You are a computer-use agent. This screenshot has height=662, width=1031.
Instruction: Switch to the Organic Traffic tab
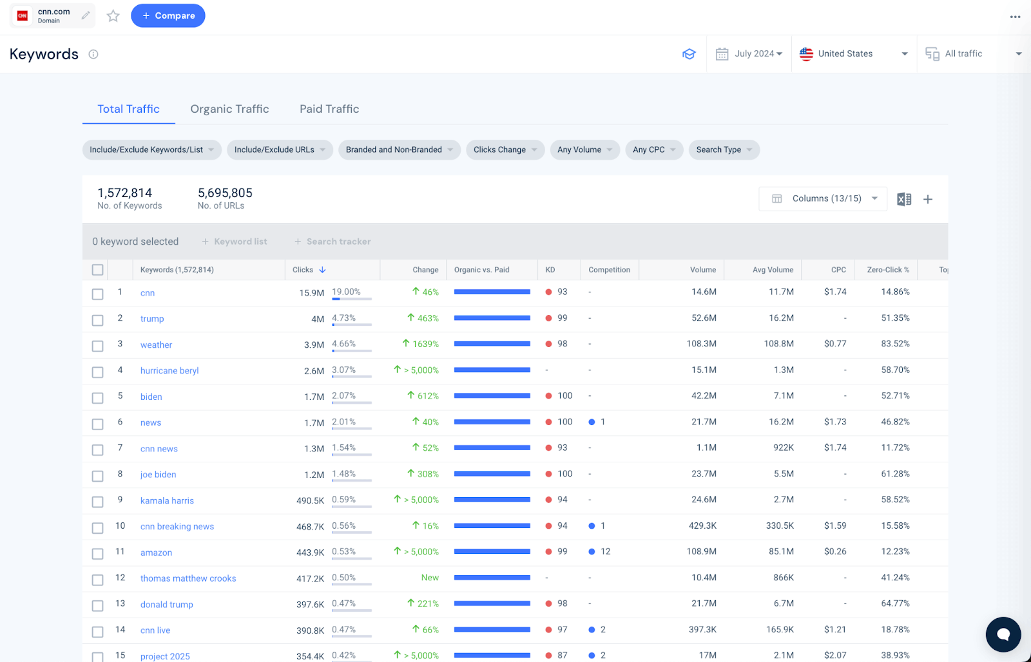click(x=230, y=109)
